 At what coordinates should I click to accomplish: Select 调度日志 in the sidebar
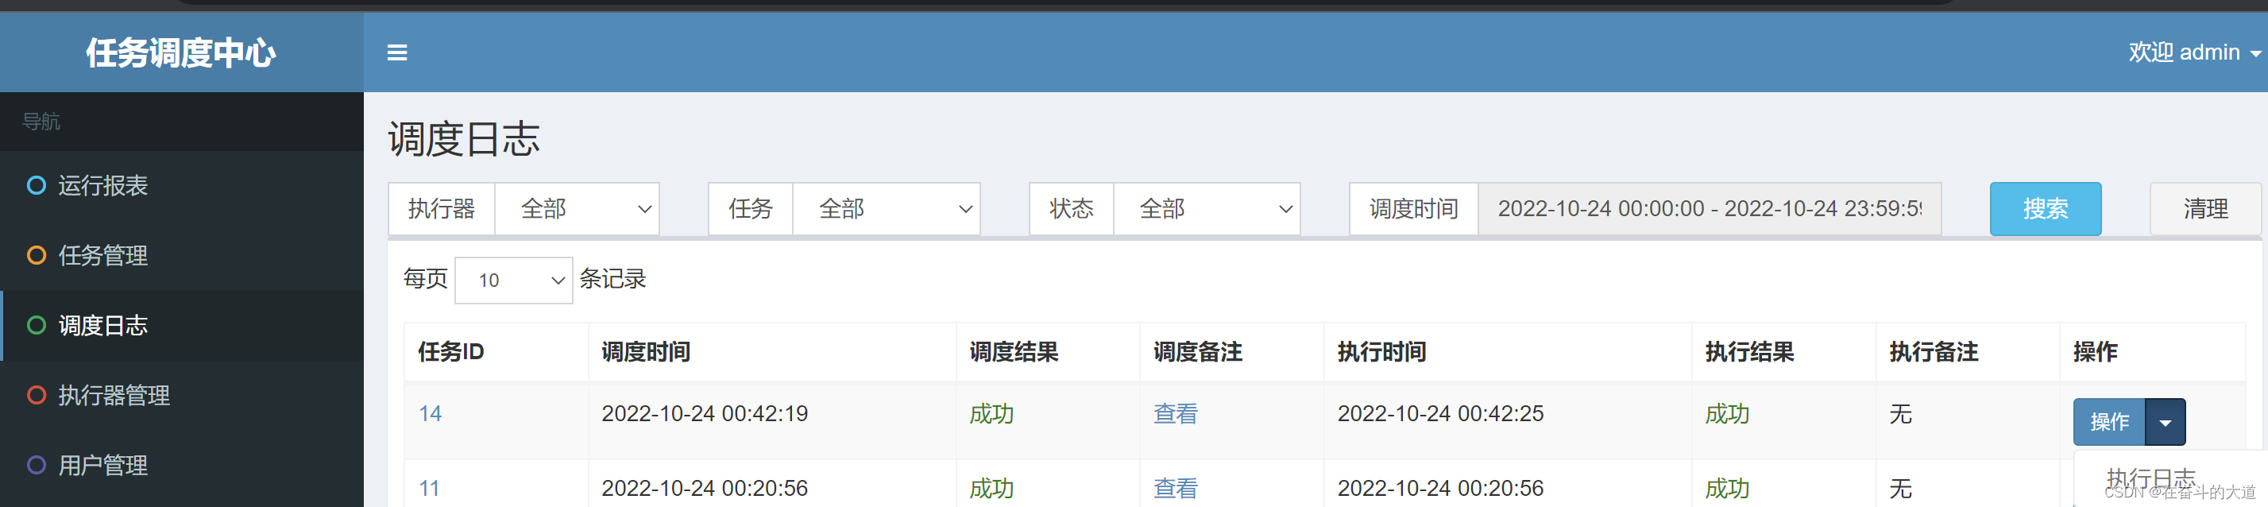pos(181,326)
